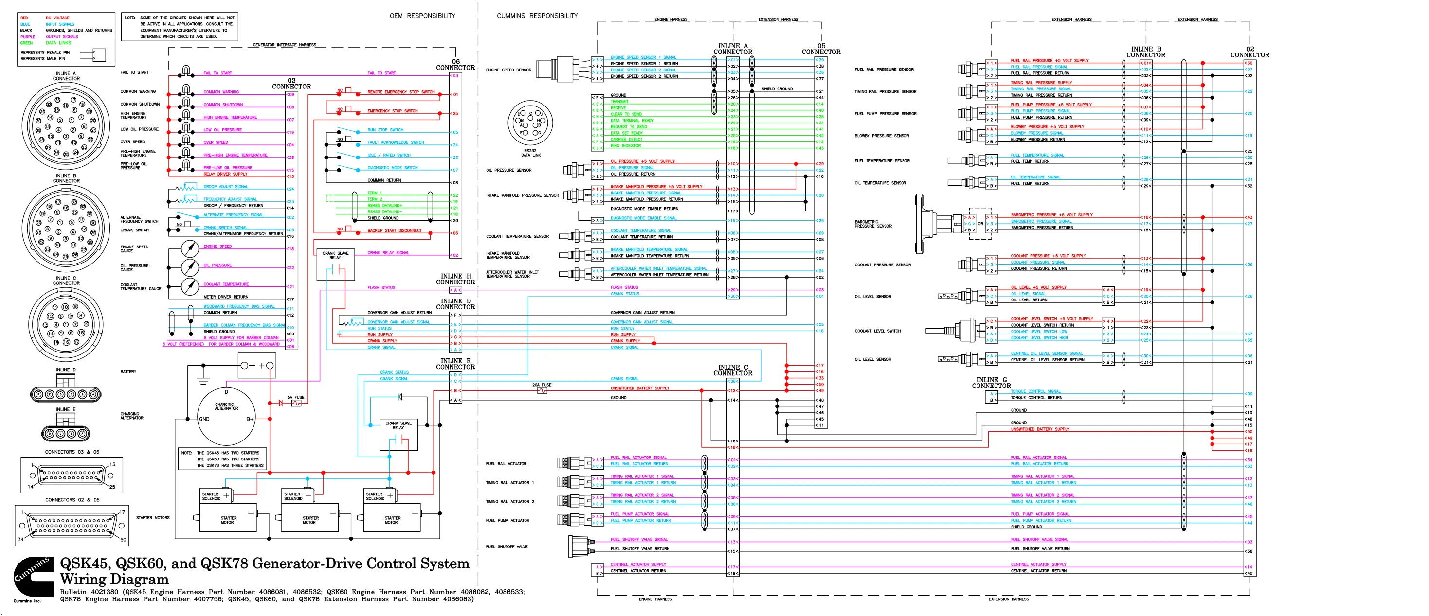The width and height of the screenshot is (1429, 616).
Task: Click the 'TIMING RAIL ACTUATOR 1' component label
Action: point(510,483)
